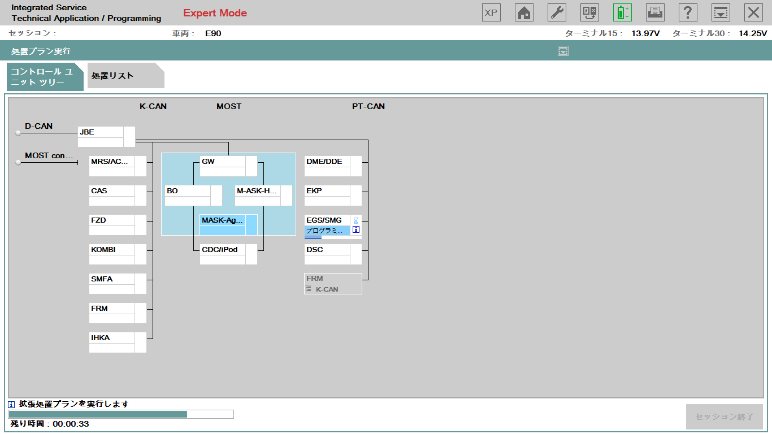Click the hourglass icon on EGS/SMG
Image resolution: width=772 pixels, height=434 pixels.
tap(355, 220)
